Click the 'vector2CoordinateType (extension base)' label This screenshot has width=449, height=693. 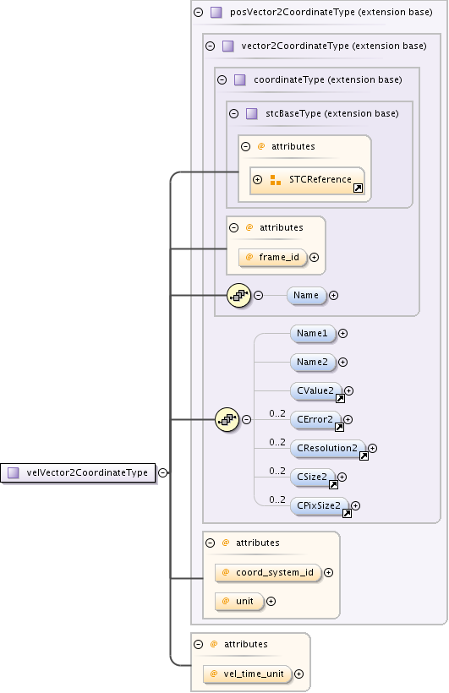(x=334, y=46)
